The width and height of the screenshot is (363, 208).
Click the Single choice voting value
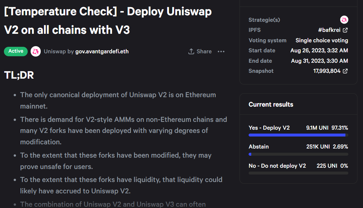tap(322, 40)
